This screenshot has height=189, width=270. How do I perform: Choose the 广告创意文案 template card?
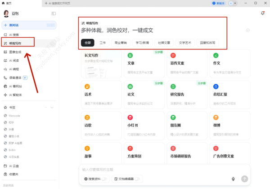(x=230, y=153)
